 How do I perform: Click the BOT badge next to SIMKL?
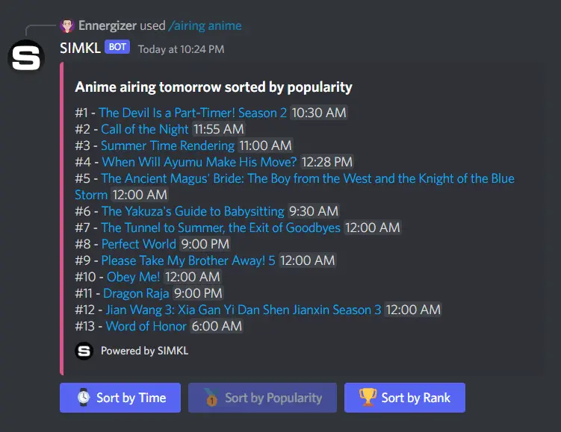coord(117,47)
